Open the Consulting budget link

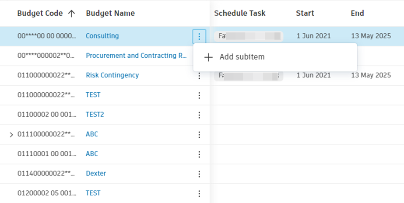(x=102, y=36)
